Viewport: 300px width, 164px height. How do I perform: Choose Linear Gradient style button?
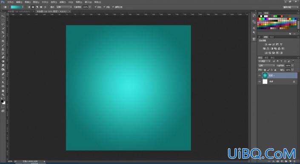[x=29, y=7]
